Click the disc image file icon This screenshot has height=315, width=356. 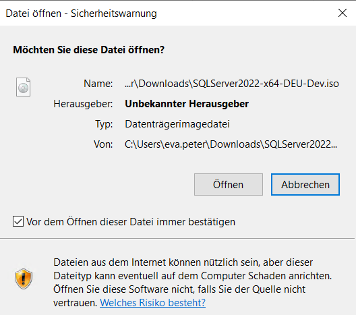[x=23, y=87]
